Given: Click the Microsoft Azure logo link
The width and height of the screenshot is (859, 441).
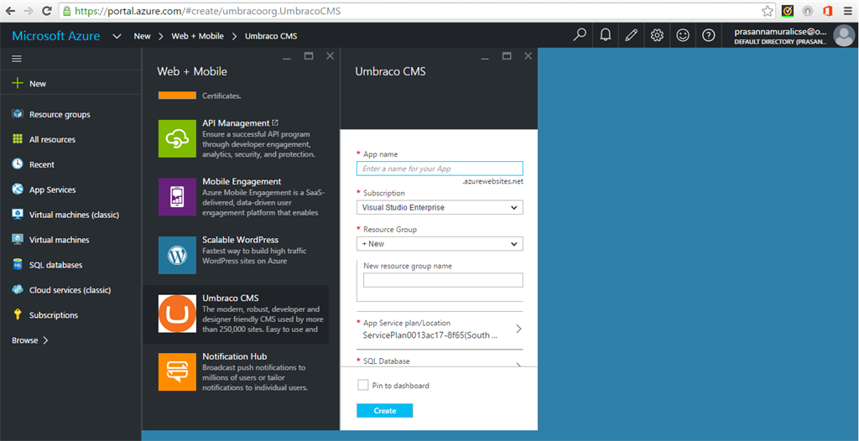Looking at the screenshot, I should (56, 36).
